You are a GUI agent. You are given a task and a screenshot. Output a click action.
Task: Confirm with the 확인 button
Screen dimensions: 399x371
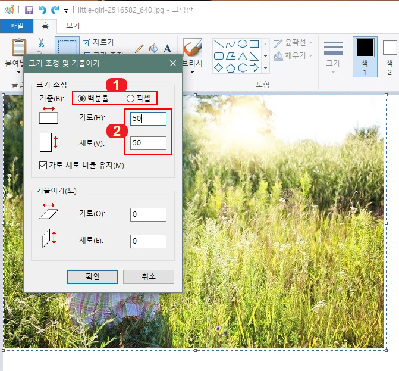[x=93, y=277]
